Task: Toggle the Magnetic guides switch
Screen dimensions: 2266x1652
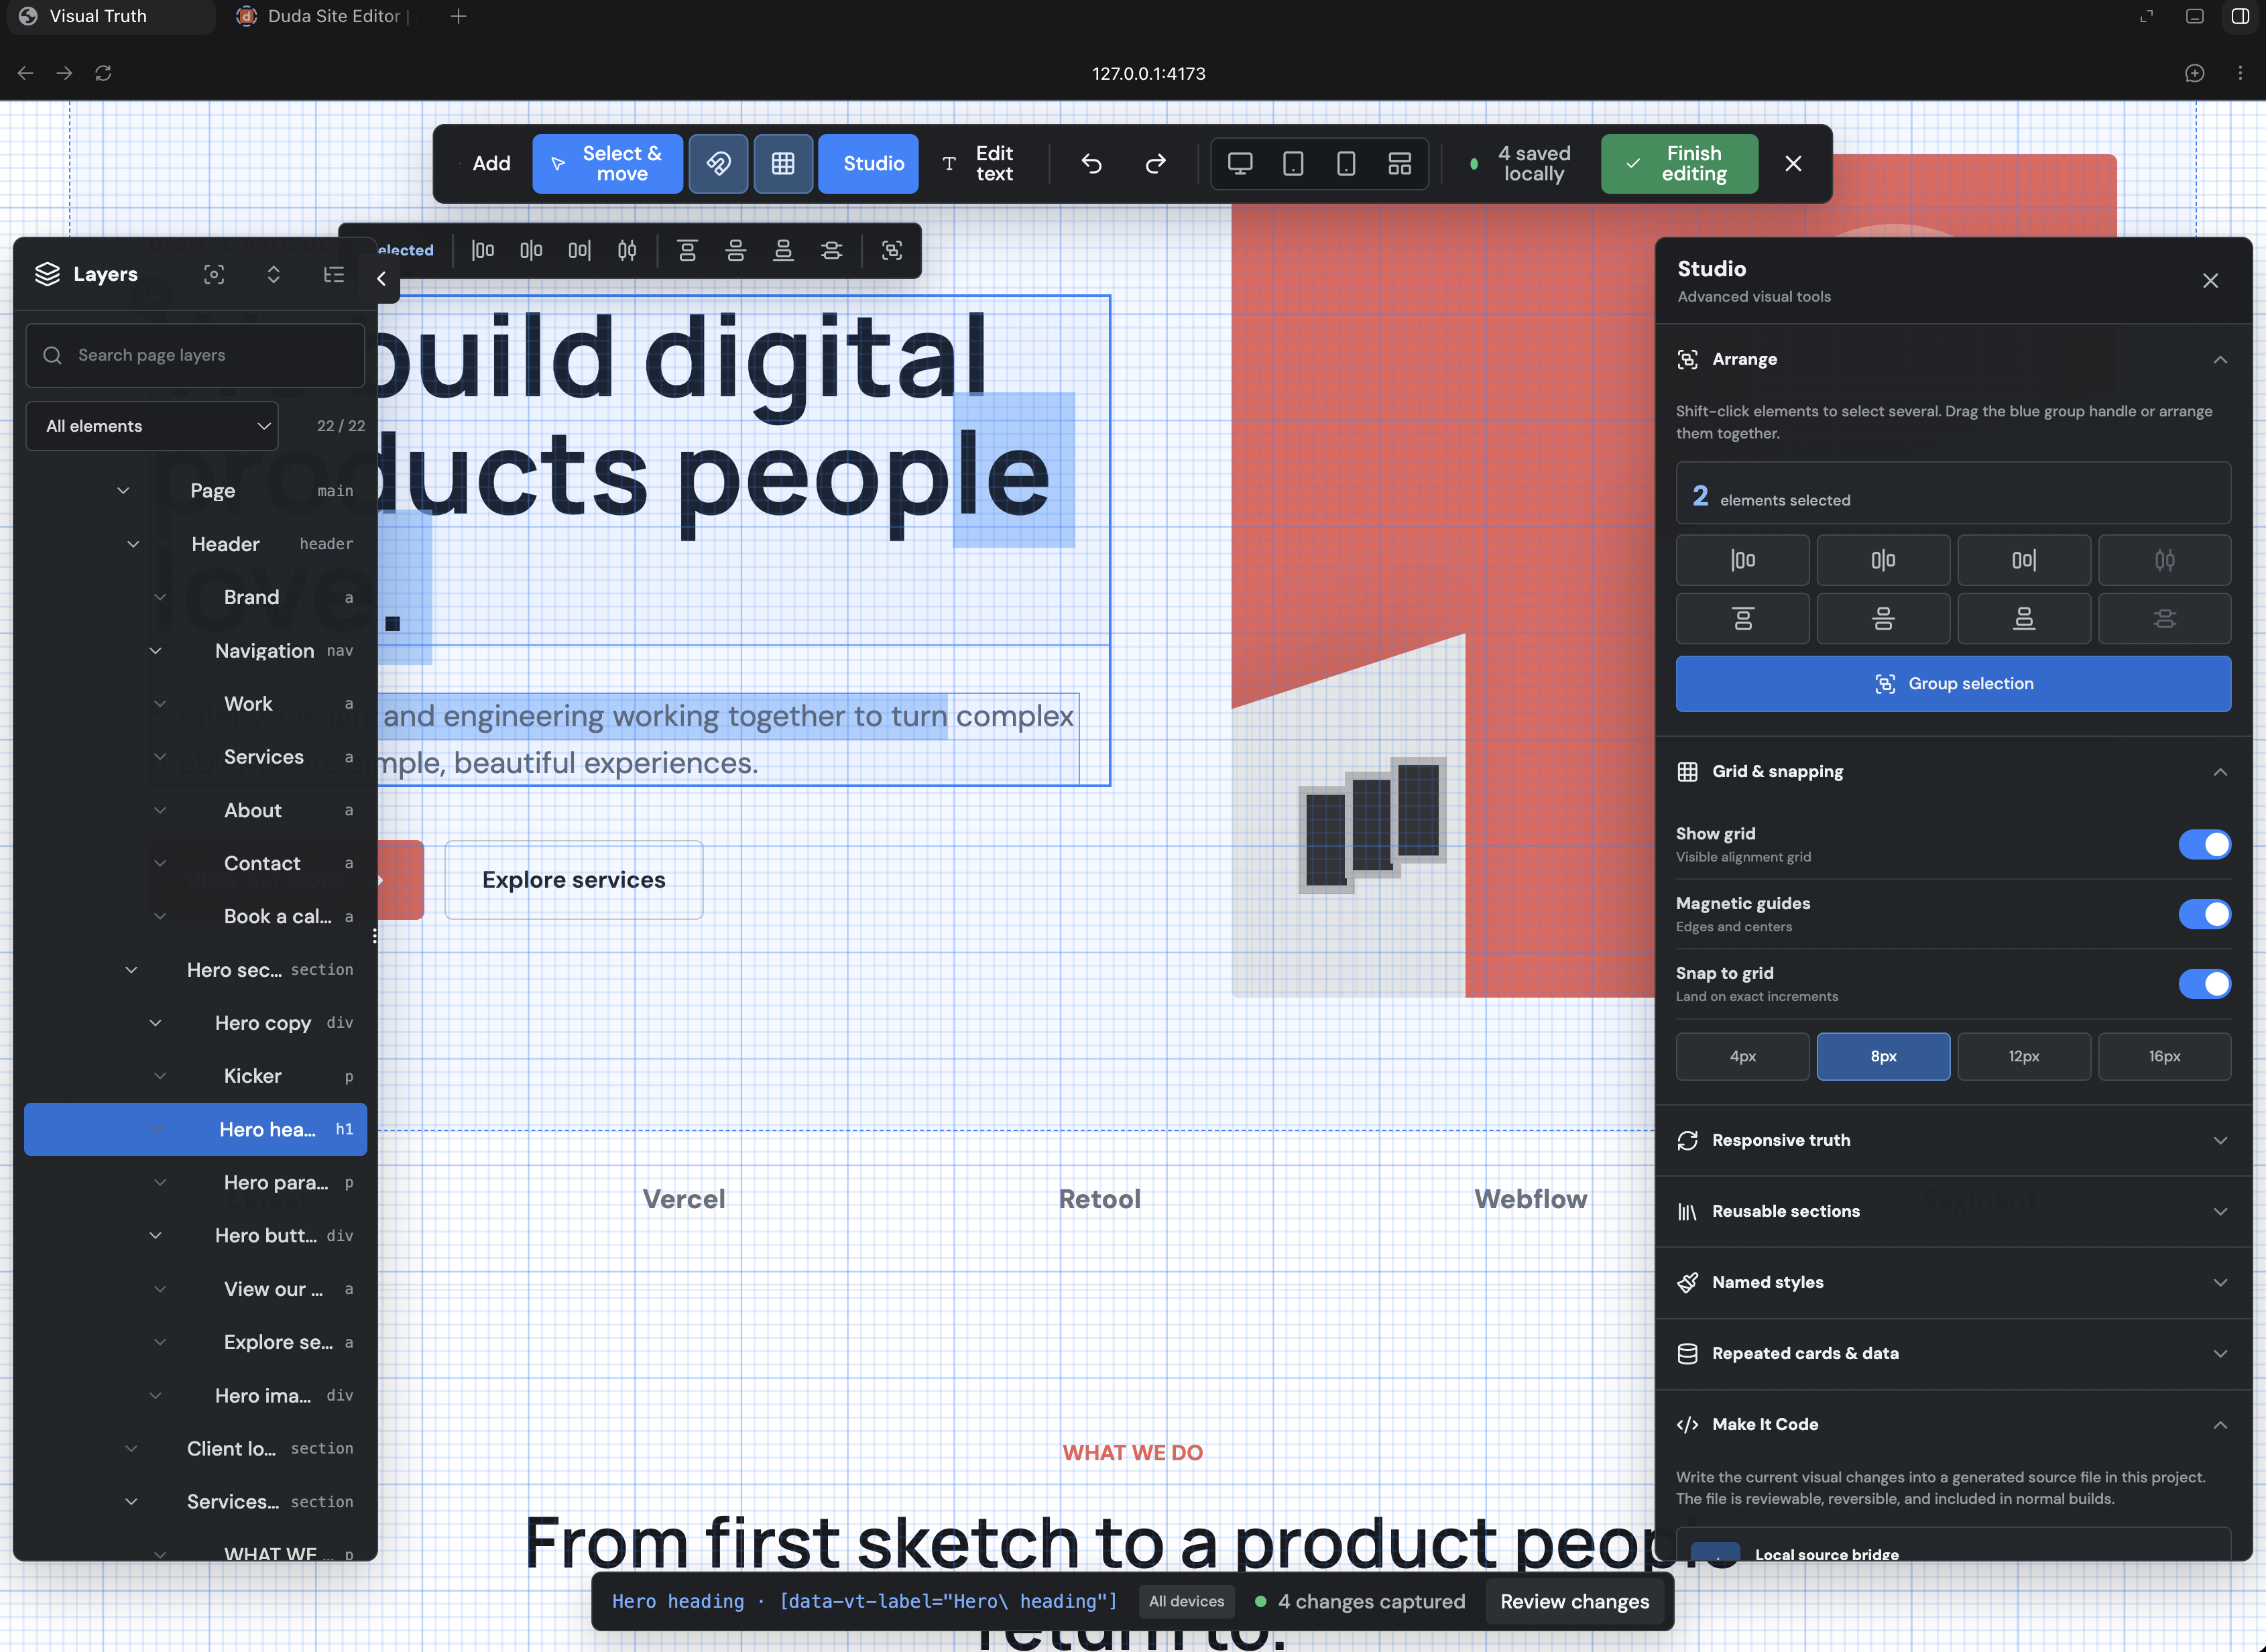Action: tap(2204, 914)
